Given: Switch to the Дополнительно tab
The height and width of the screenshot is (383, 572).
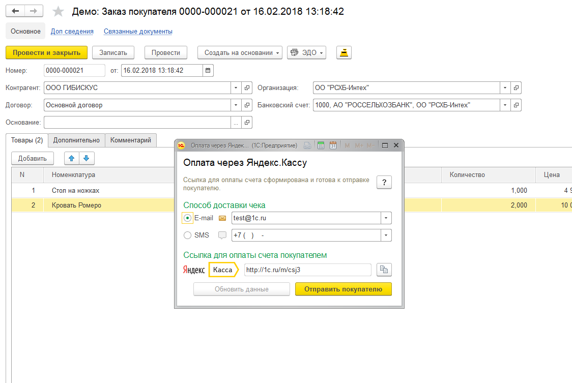Looking at the screenshot, I should click(76, 140).
